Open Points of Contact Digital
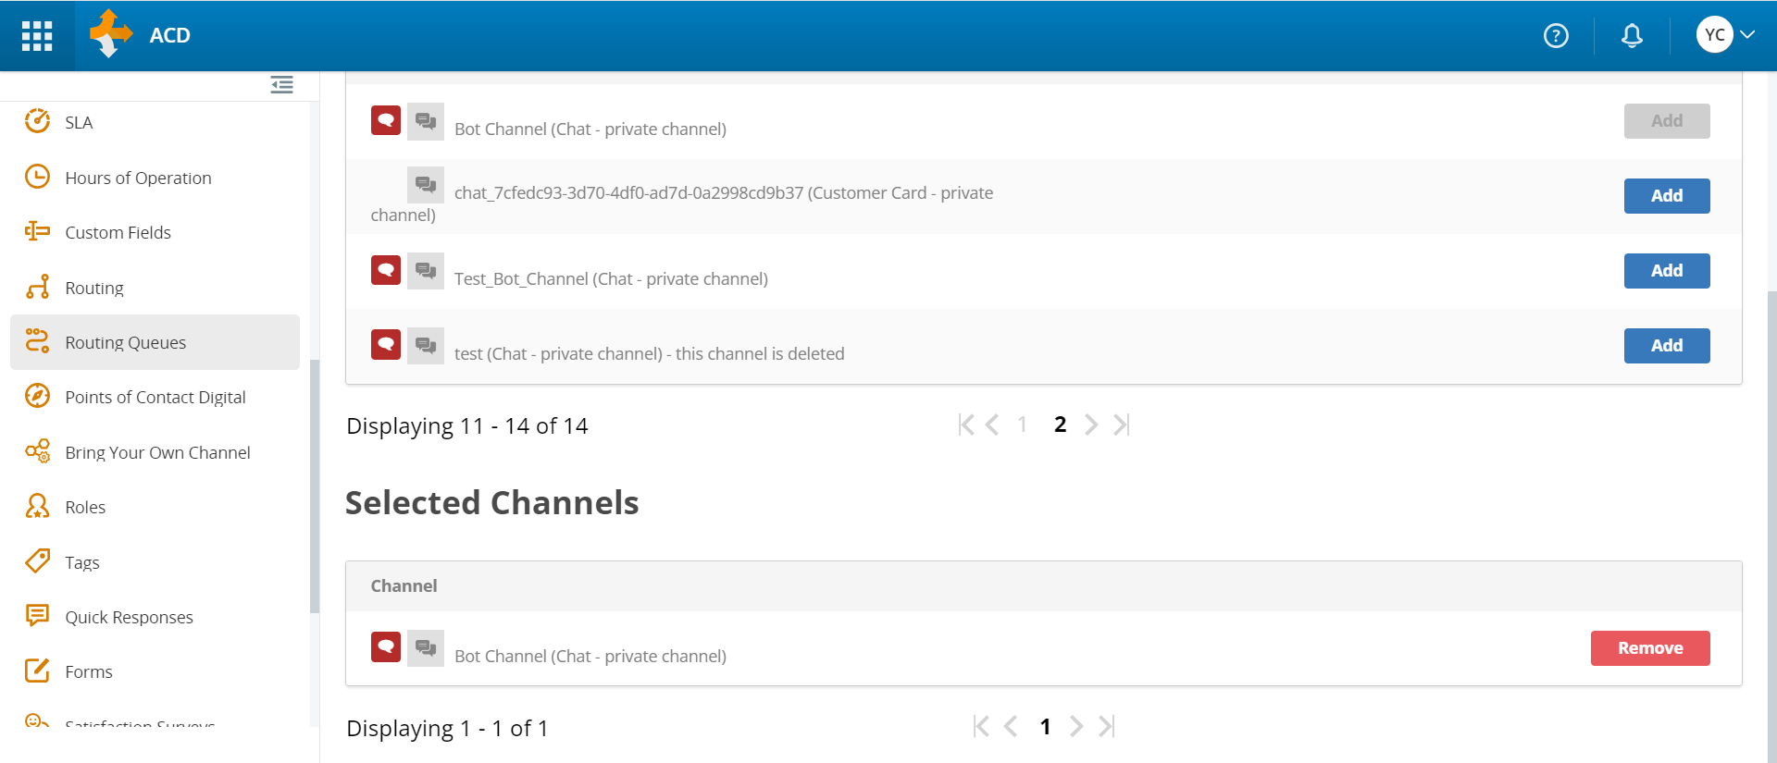 (155, 397)
